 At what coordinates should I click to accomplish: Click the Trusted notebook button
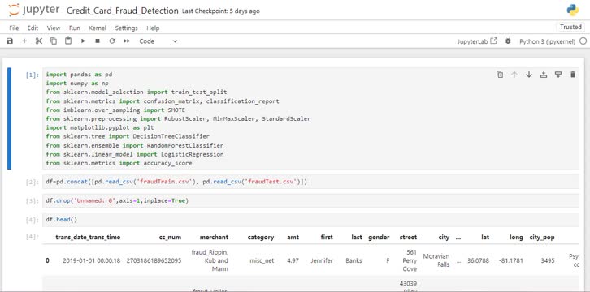click(x=570, y=27)
